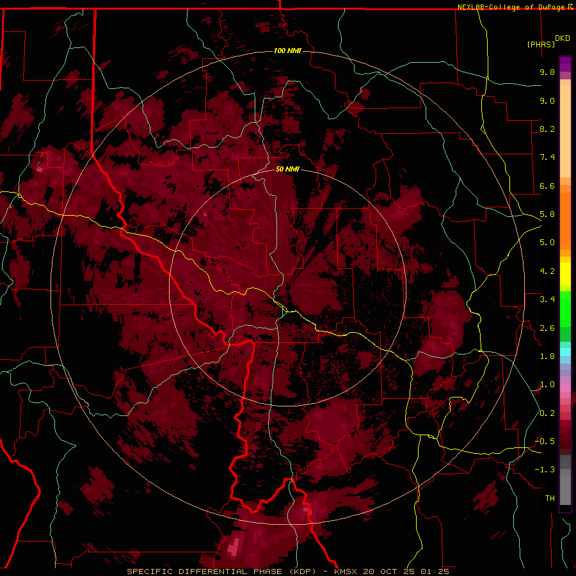Click the 4.2 legend value
The width and height of the screenshot is (576, 576).
(547, 271)
